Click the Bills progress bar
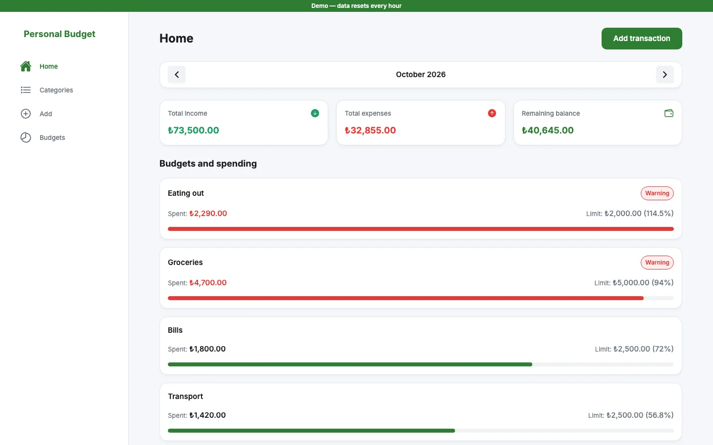This screenshot has height=445, width=713. (421, 364)
